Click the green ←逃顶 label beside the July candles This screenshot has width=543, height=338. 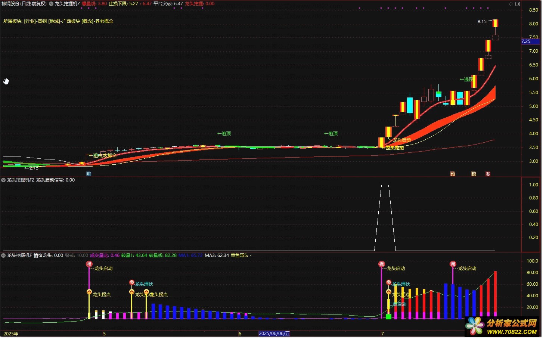tap(466, 80)
